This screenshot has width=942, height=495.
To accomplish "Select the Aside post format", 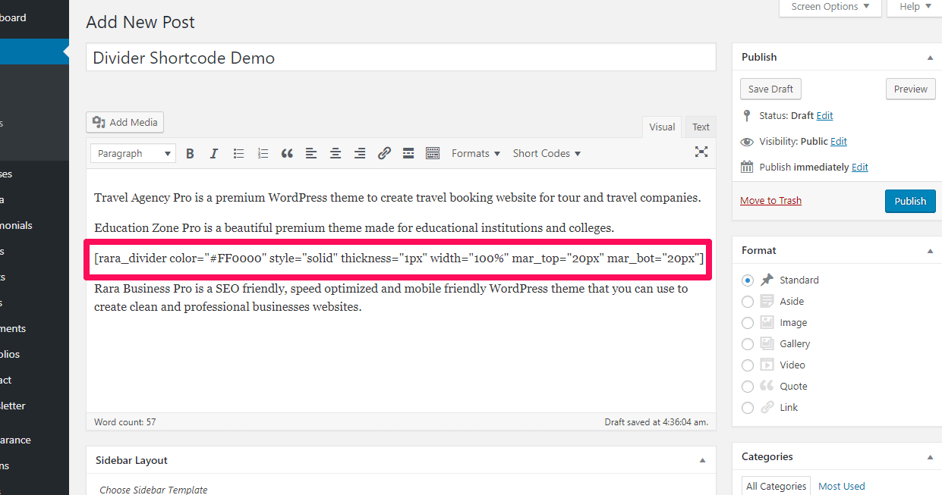I will pos(748,302).
